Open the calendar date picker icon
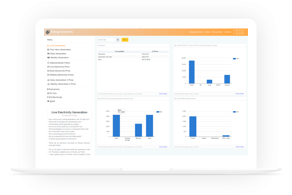Viewport: 292px width, 195px height. pyautogui.click(x=118, y=40)
